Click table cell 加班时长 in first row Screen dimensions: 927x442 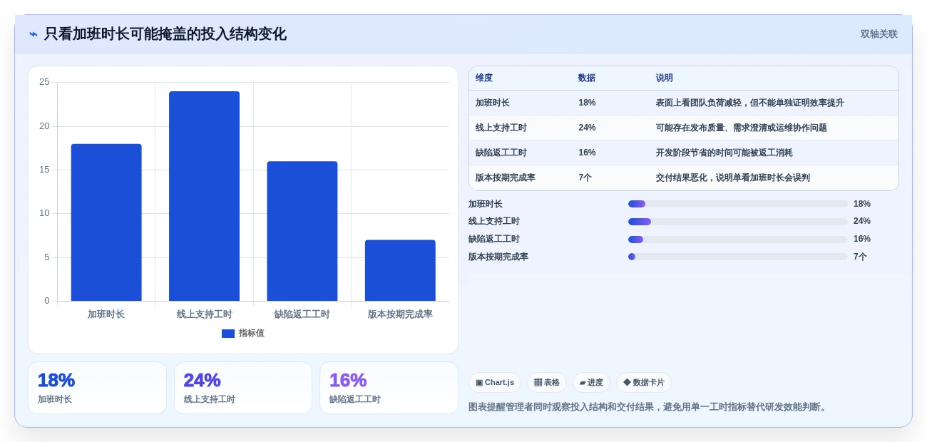(493, 103)
